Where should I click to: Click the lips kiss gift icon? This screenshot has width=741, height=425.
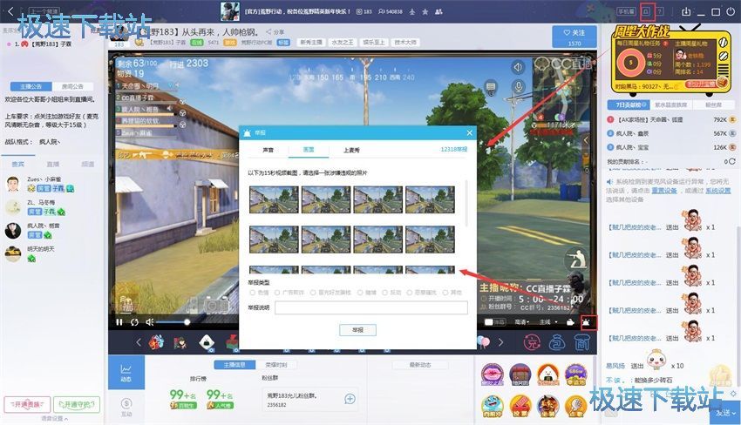(492, 375)
